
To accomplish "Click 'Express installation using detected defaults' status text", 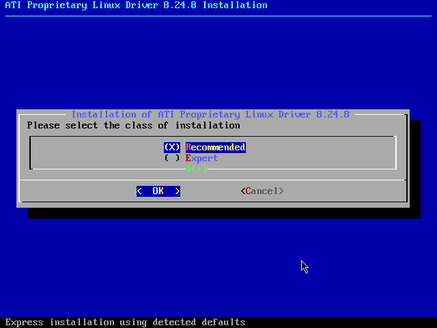I will click(125, 322).
